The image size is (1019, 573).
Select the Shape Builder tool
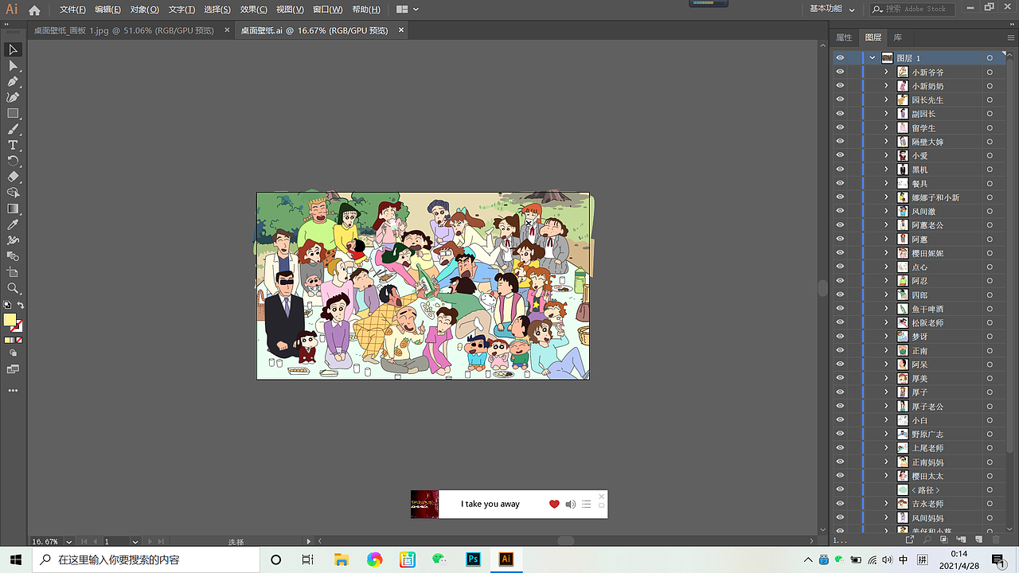click(13, 193)
